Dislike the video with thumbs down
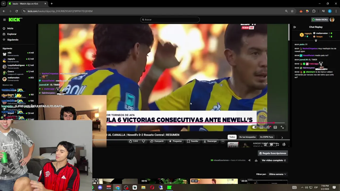The height and width of the screenshot is (191, 340). point(144,141)
